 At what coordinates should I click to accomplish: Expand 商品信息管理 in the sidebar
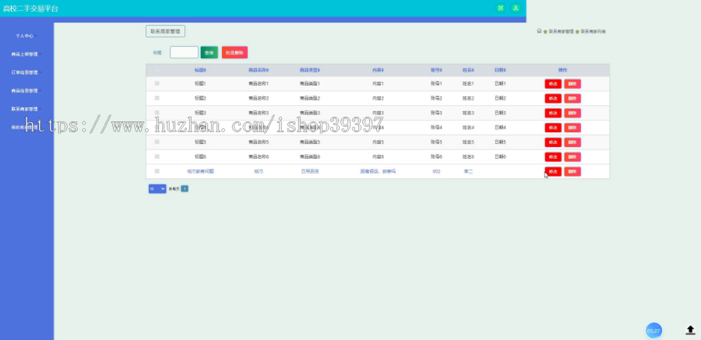pyautogui.click(x=26, y=91)
